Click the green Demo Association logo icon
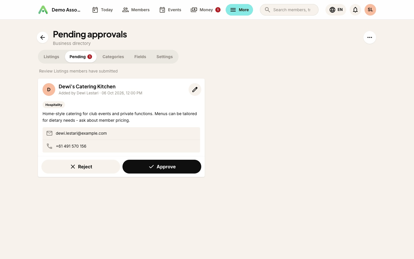 tap(43, 10)
